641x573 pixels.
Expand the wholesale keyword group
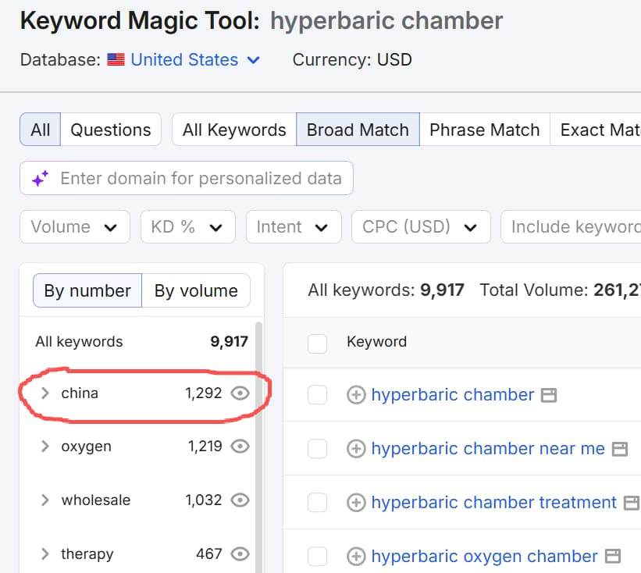pos(45,500)
